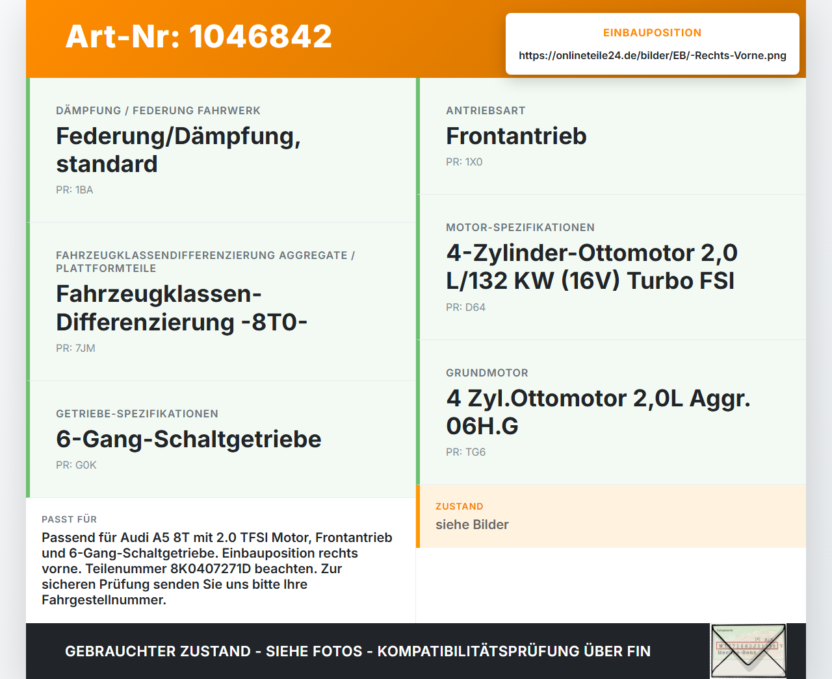Click the envelope thumbnail in the footer
832x679 pixels.
748,651
